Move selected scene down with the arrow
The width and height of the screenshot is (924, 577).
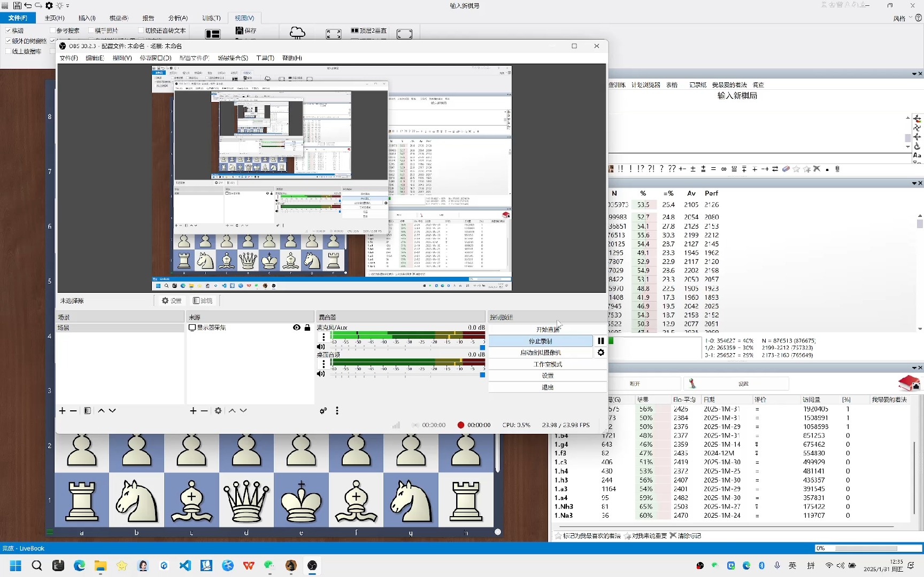[112, 411]
